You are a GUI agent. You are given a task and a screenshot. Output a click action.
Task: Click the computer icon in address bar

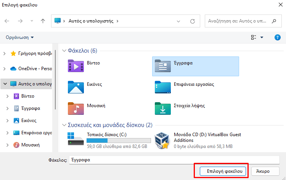click(x=58, y=21)
